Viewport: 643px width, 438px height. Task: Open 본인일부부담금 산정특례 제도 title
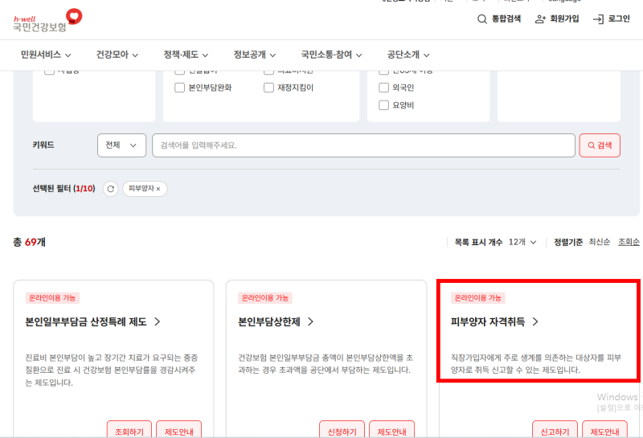point(86,321)
